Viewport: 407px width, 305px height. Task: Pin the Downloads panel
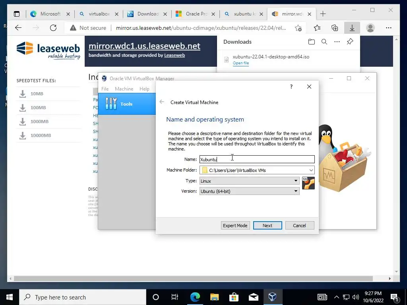pos(350,41)
